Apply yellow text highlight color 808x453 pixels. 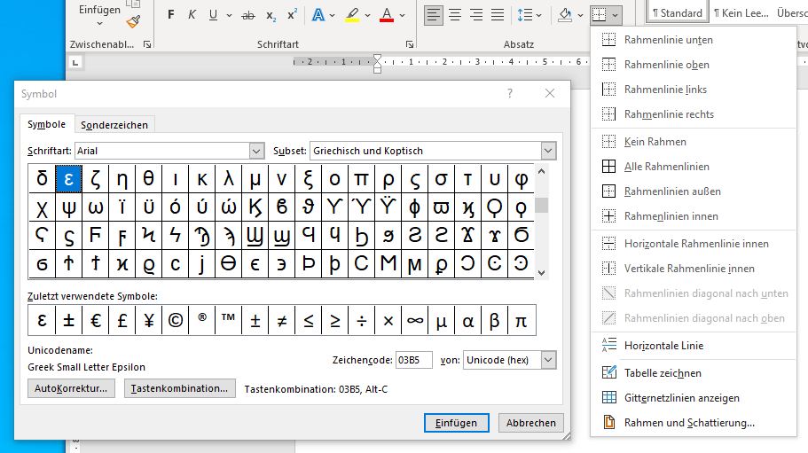(352, 15)
